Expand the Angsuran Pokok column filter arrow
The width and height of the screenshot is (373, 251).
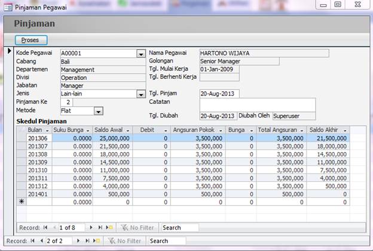pyautogui.click(x=221, y=130)
